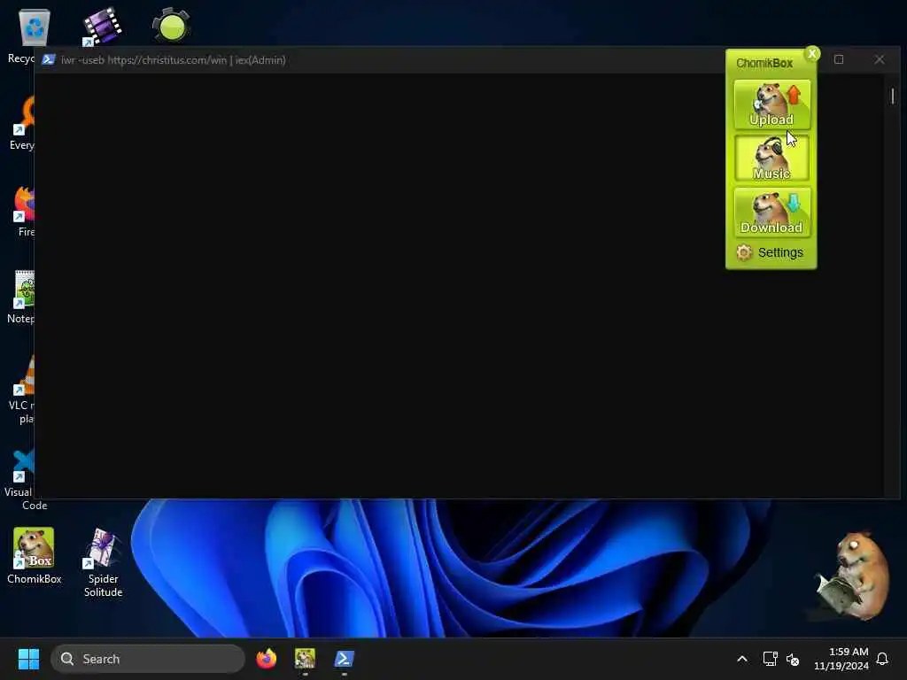This screenshot has width=907, height=680.
Task: Click the ChomikBox widget title
Action: tap(764, 63)
